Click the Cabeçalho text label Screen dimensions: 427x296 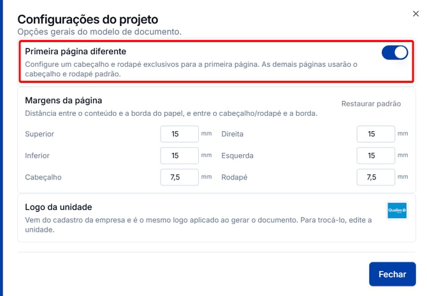[x=43, y=178]
